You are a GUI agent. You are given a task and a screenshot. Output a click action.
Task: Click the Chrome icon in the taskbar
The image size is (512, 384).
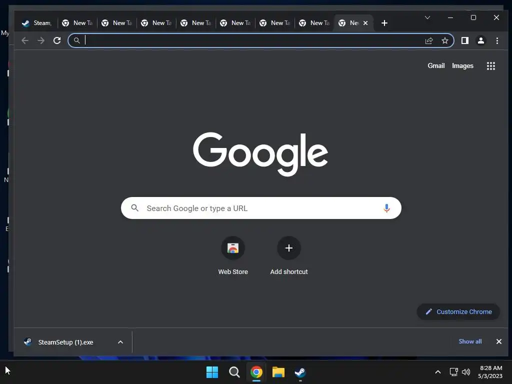click(x=256, y=372)
